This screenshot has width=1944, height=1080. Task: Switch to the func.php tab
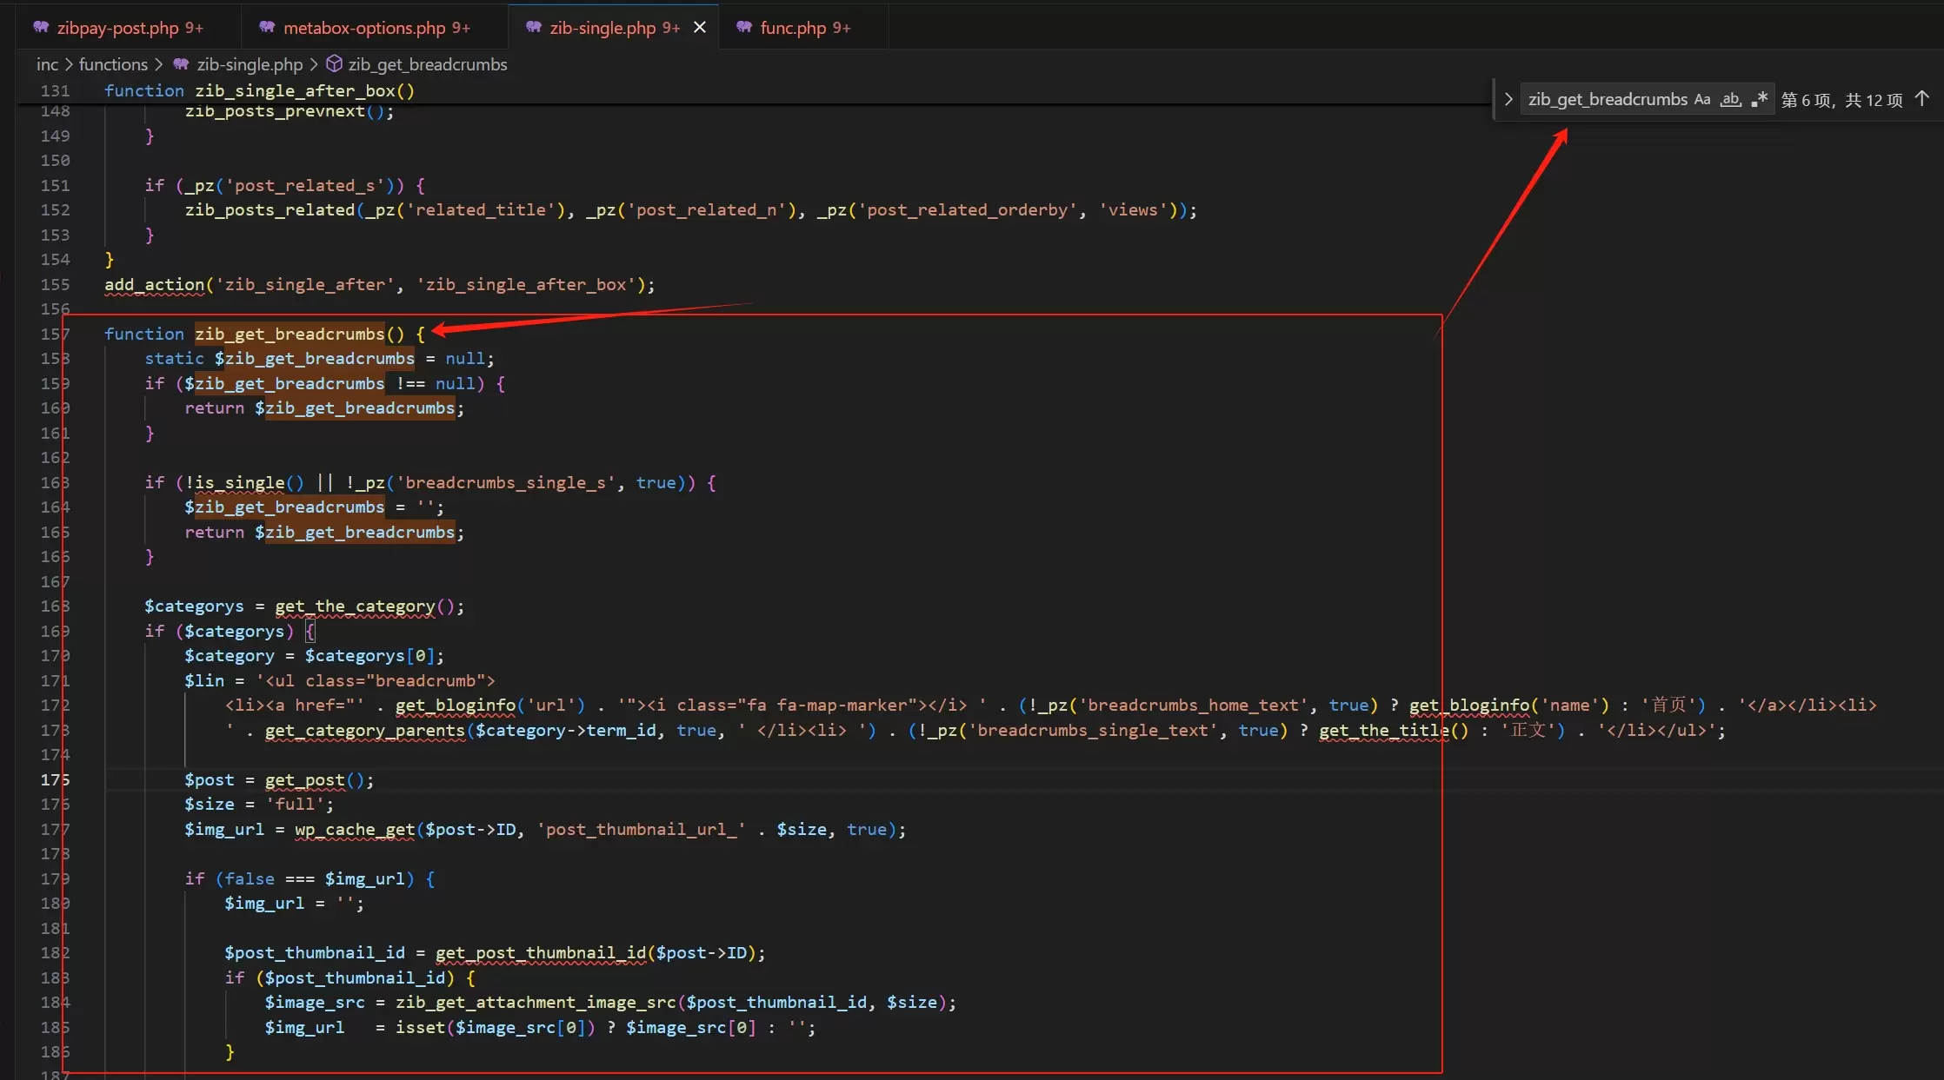805,28
